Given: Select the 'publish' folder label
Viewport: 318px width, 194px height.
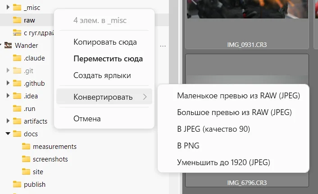Looking at the screenshot, I should click(35, 185).
